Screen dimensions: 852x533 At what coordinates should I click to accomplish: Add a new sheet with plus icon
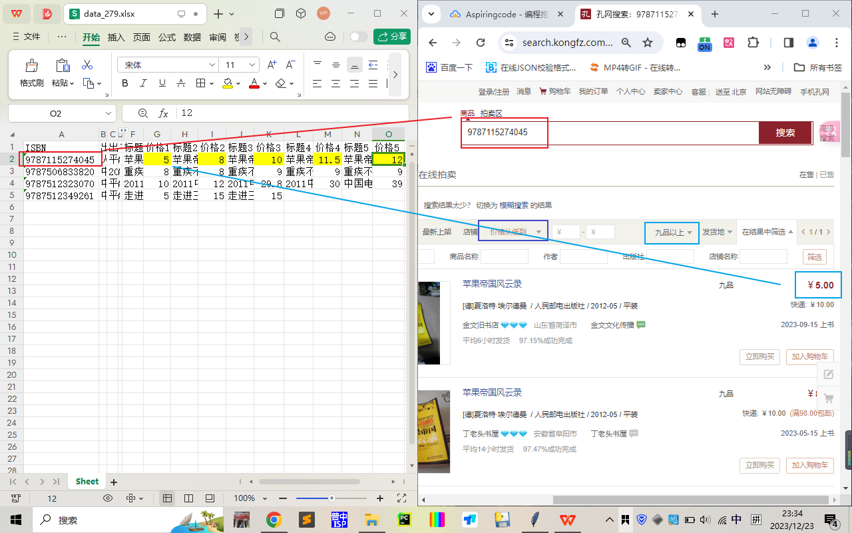click(x=113, y=482)
